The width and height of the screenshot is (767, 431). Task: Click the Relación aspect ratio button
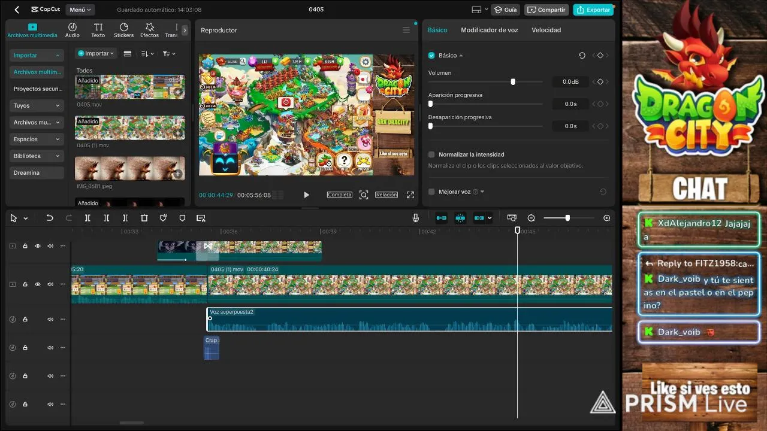(386, 195)
